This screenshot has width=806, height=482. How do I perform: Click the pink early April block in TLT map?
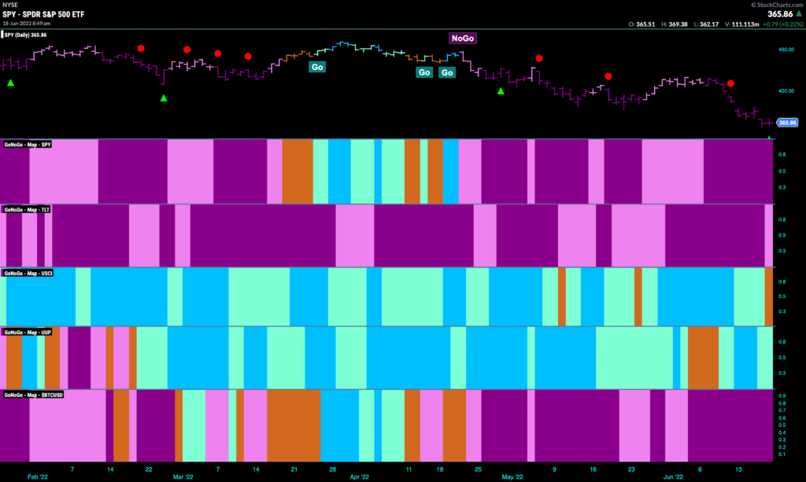pos(355,236)
